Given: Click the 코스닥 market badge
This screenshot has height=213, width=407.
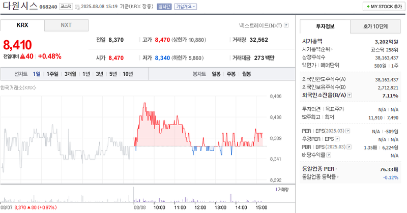Looking at the screenshot, I should [x=66, y=7].
